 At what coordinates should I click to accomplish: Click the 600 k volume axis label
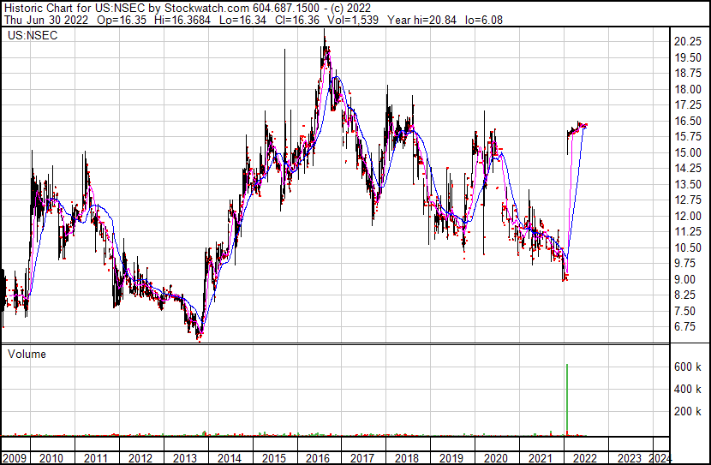click(x=687, y=367)
